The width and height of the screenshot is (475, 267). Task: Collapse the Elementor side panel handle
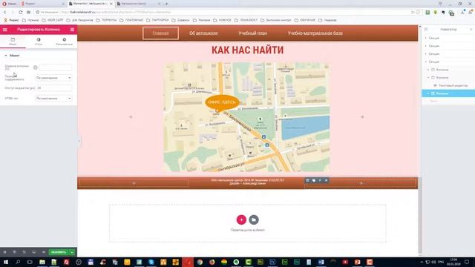pyautogui.click(x=79, y=141)
